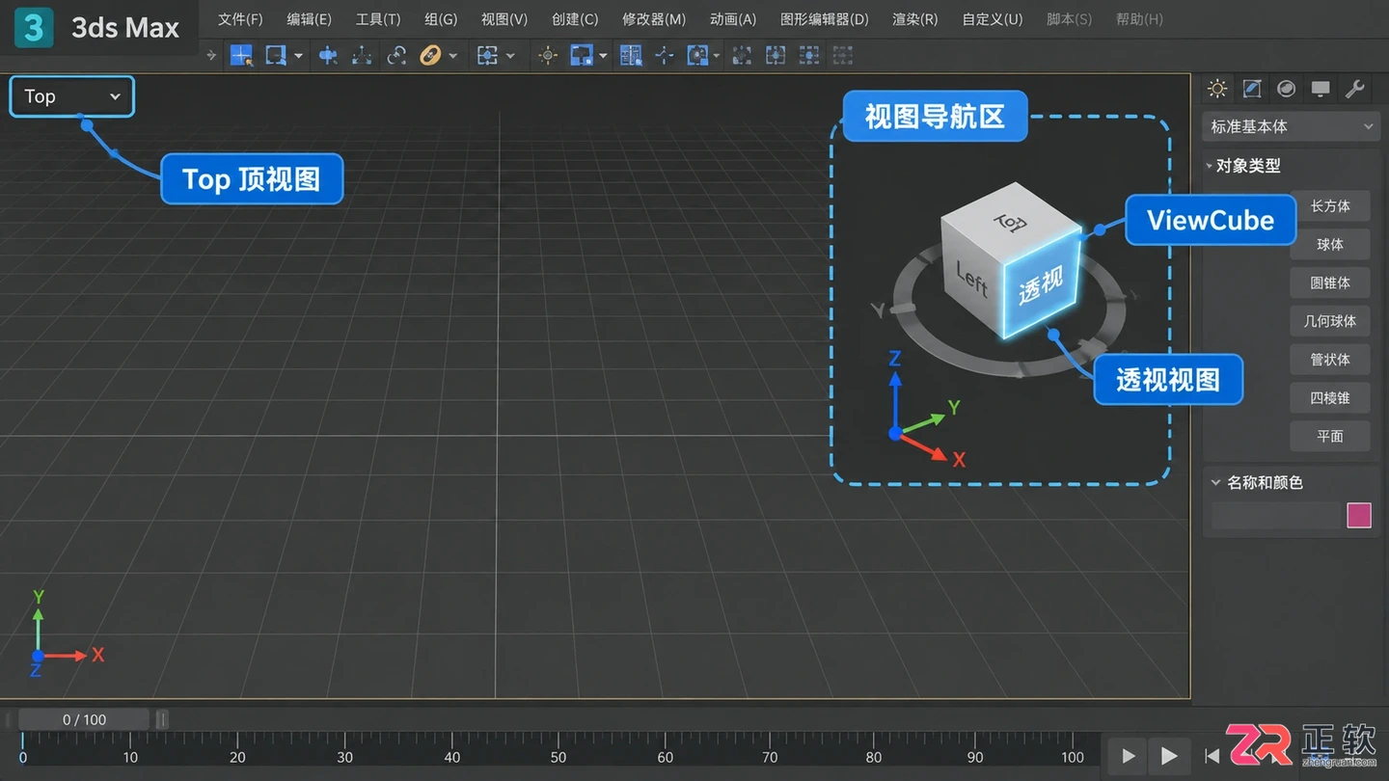The image size is (1389, 781).
Task: Click the 球体 button
Action: pos(1330,244)
